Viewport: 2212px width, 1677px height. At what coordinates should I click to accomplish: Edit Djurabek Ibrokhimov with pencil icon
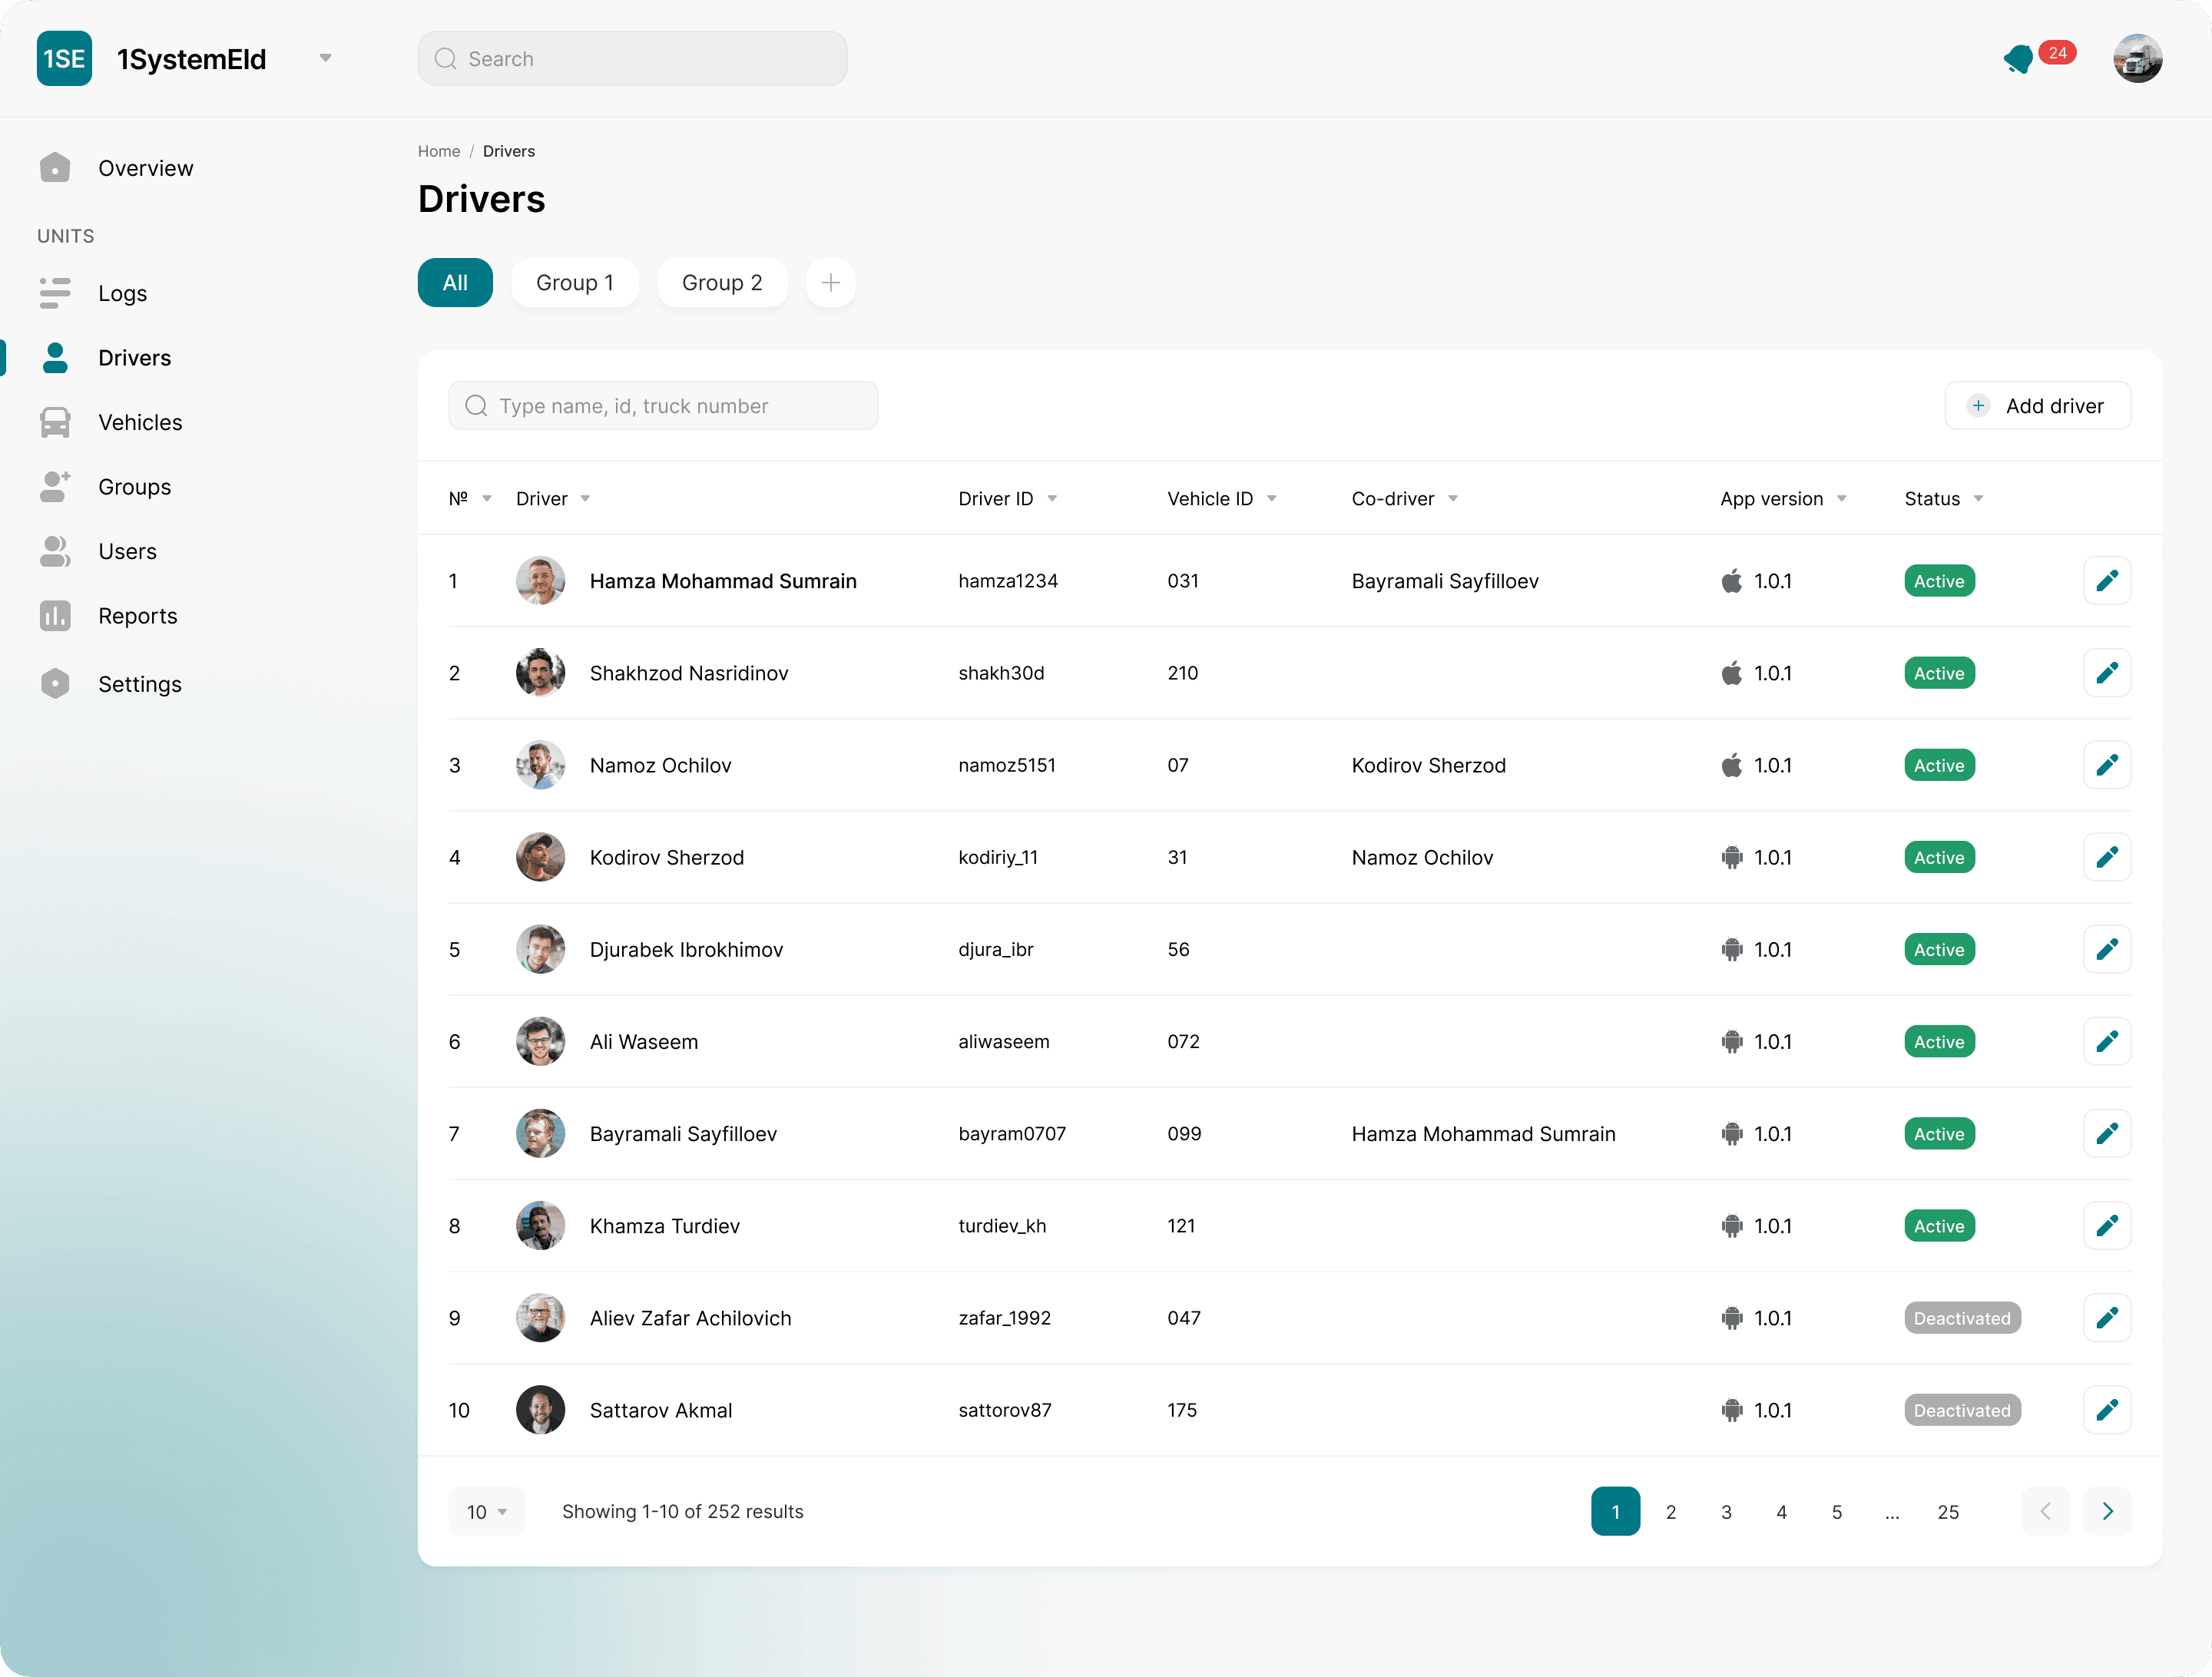click(2107, 949)
